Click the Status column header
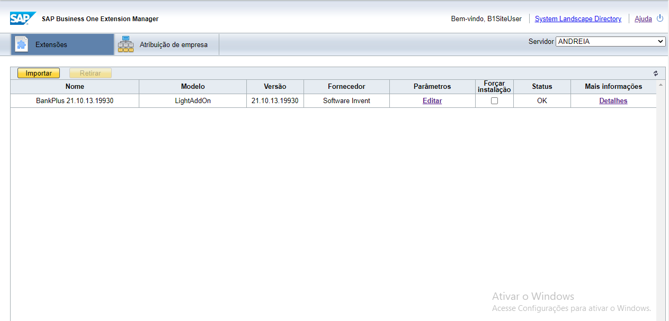This screenshot has width=669, height=321. tap(542, 87)
